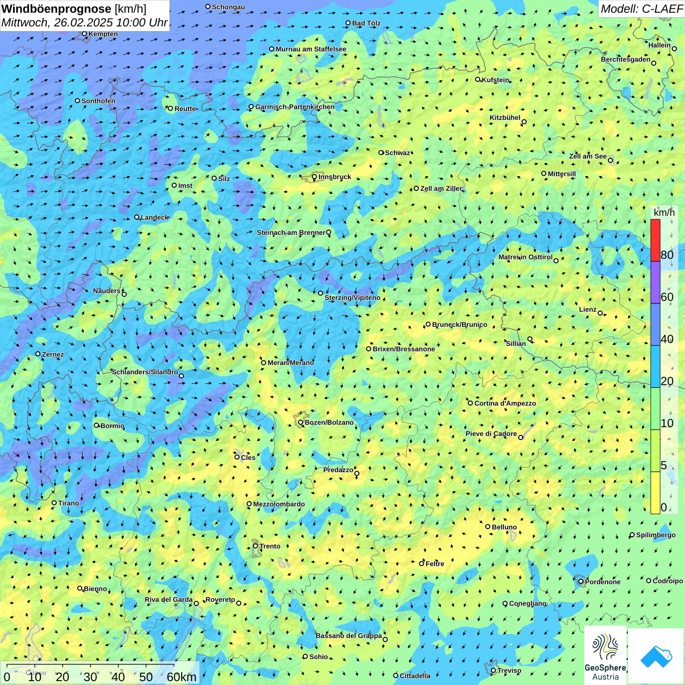Select the Meran/Merano label
The height and width of the screenshot is (685, 685).
pos(291,363)
